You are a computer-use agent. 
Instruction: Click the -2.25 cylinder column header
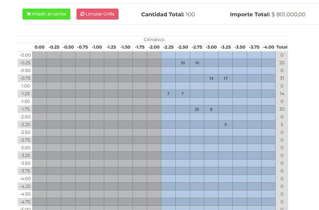(x=168, y=47)
